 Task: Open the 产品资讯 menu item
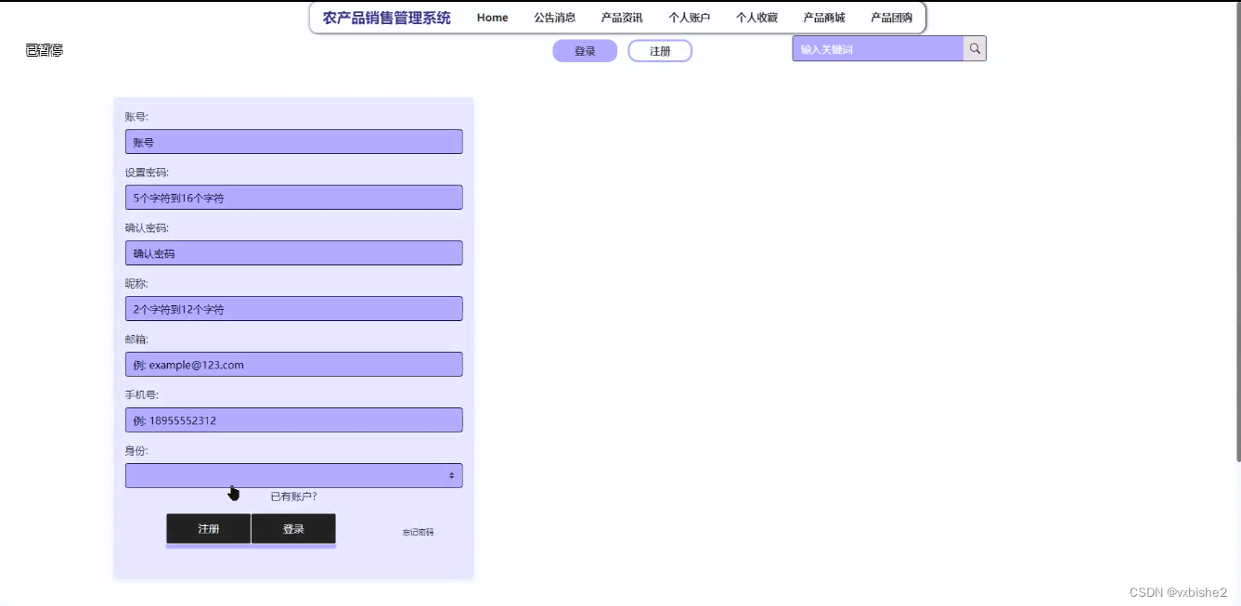click(x=622, y=18)
